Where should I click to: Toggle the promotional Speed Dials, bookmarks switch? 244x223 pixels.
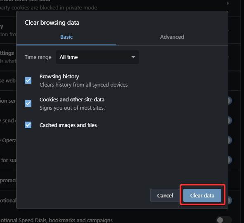tap(224, 220)
